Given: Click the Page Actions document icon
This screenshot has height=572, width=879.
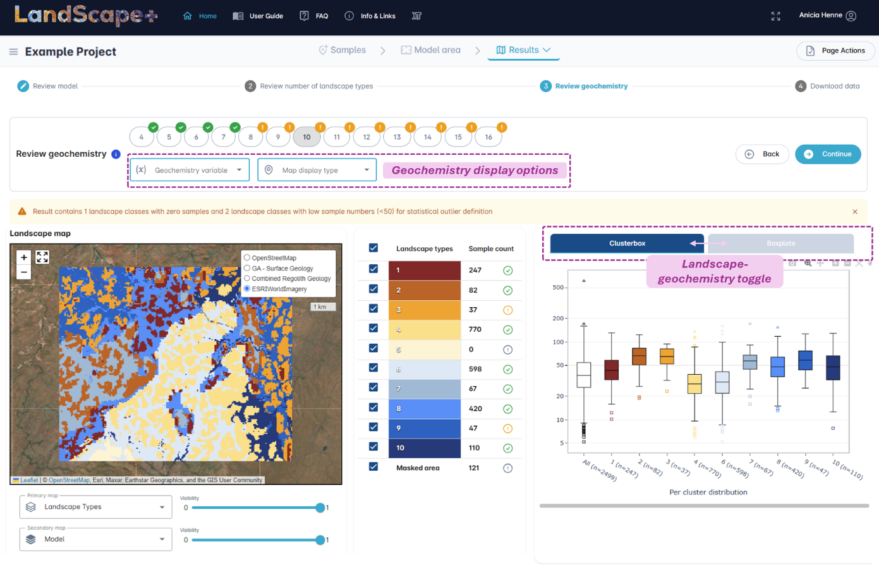Looking at the screenshot, I should click(810, 51).
